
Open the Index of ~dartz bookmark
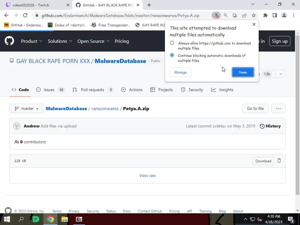[67, 25]
